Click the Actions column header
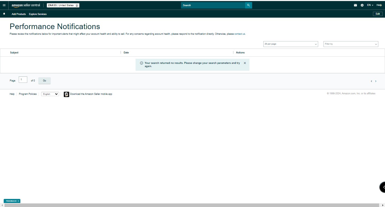This screenshot has height=207, width=385. [x=240, y=53]
